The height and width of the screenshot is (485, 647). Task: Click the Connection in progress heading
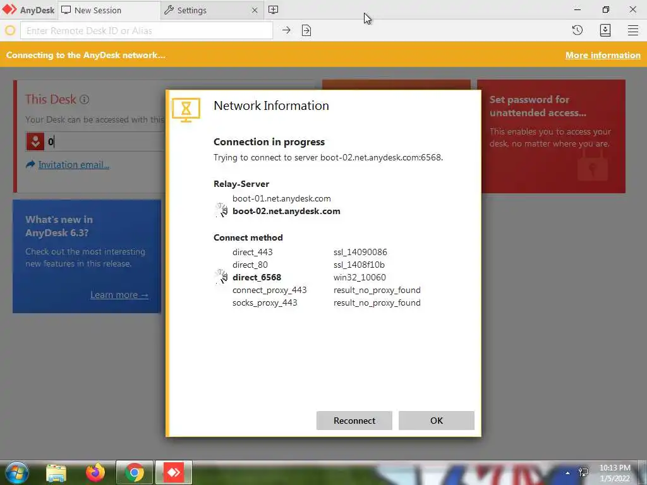(269, 142)
